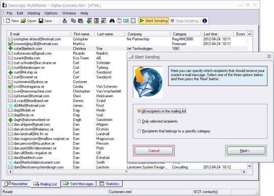Switch to the Sent Messages tab
The image size is (274, 196).
pos(79,184)
